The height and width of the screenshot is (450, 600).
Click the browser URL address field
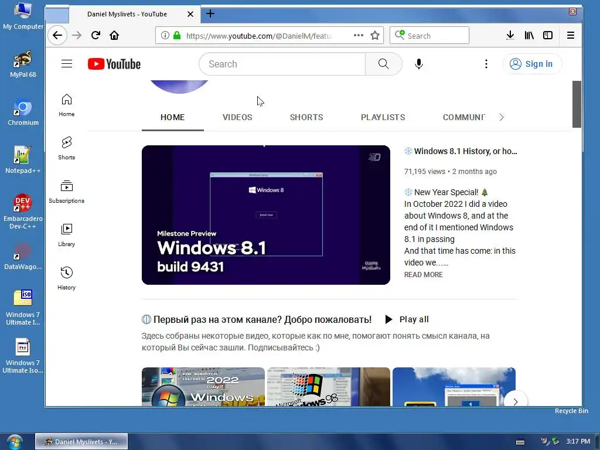(x=258, y=36)
